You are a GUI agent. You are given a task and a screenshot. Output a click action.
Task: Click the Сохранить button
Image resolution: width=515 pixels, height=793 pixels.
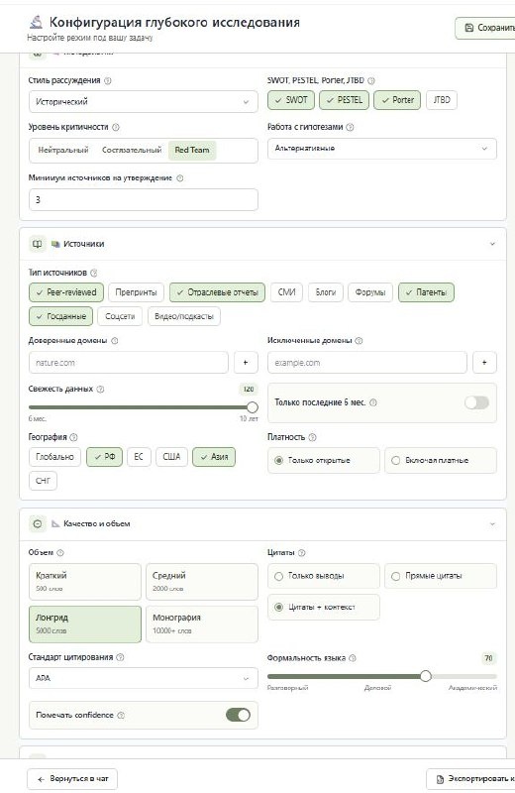point(485,28)
